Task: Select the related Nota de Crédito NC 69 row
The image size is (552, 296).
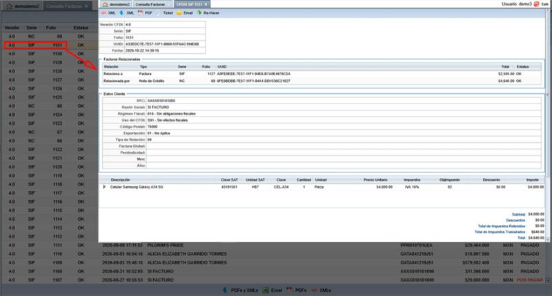Action: tap(322, 81)
